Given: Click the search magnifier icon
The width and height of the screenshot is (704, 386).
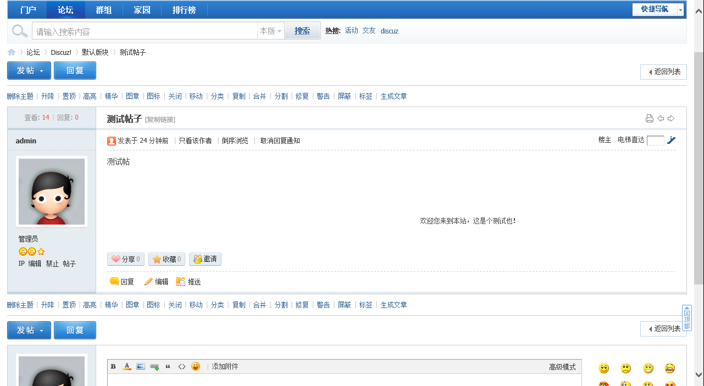Looking at the screenshot, I should [x=20, y=31].
